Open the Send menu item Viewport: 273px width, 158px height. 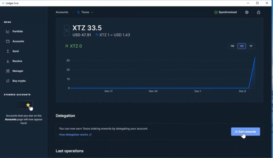pos(15,51)
